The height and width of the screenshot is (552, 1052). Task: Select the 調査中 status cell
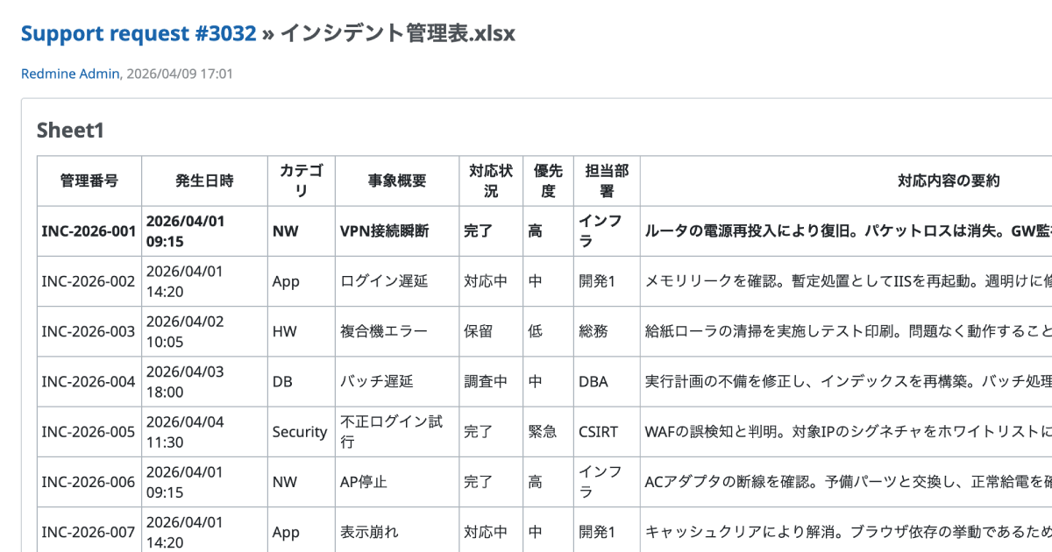[x=486, y=381]
